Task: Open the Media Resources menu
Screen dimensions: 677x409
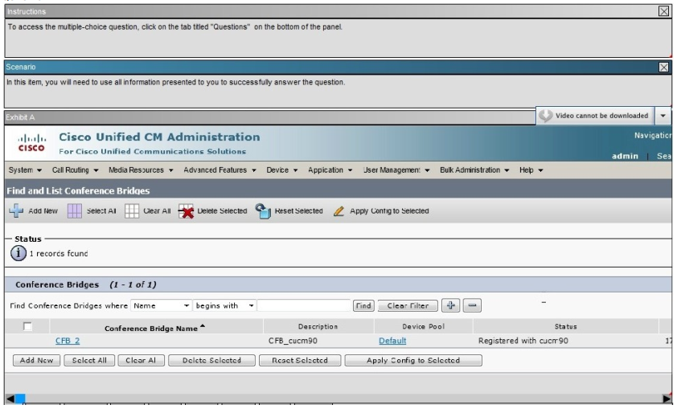Action: 141,170
